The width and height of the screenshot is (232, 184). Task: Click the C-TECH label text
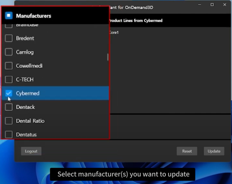coord(25,80)
